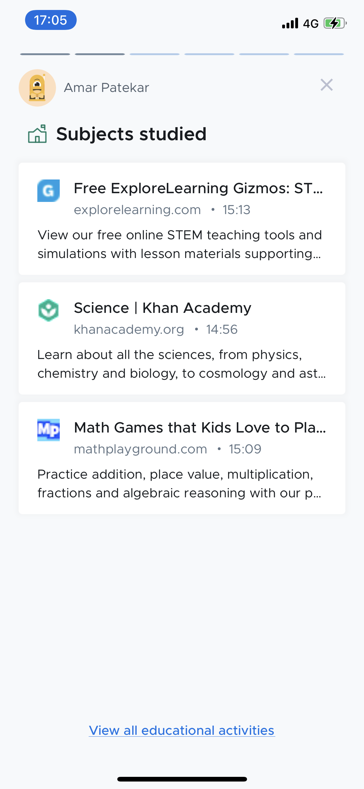Open the Free ExploreLearning Gizmos title
364x789 pixels.
198,189
